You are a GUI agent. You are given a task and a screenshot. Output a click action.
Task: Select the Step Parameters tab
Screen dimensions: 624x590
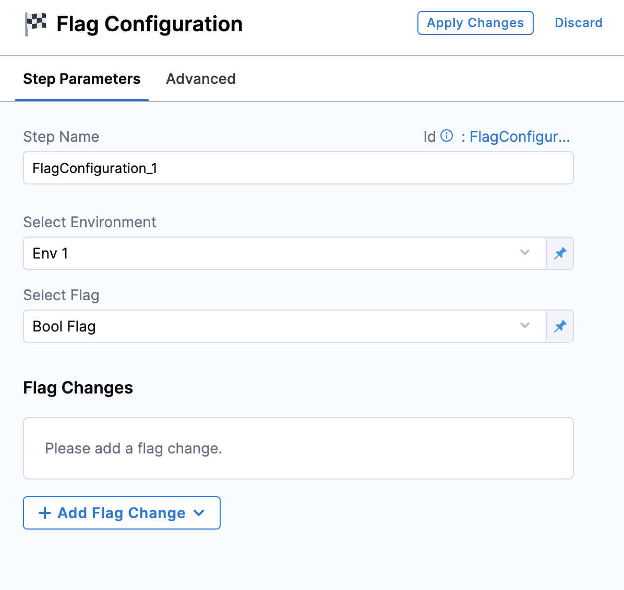coord(81,79)
